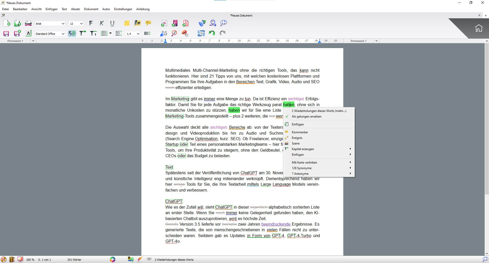Viewport: 489px width, 263px height.
Task: Click '2 Wiederholungen dieses Worts (mehr...)' entry
Action: 319,111
